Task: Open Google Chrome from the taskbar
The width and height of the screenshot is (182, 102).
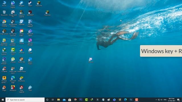Action: click(x=75, y=100)
